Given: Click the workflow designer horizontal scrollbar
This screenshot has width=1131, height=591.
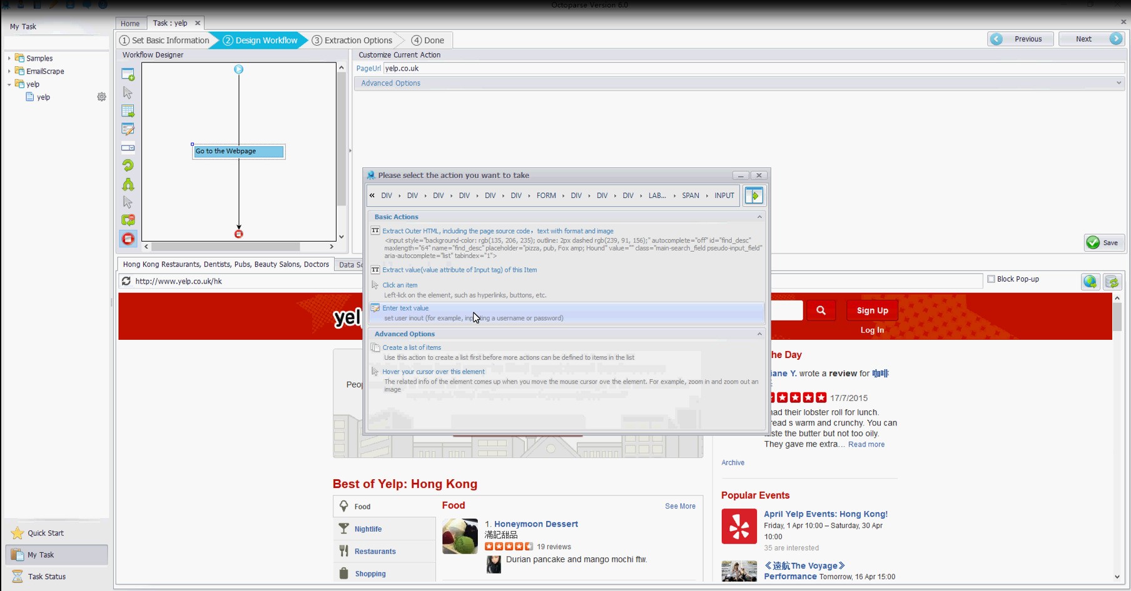Looking at the screenshot, I should point(225,247).
